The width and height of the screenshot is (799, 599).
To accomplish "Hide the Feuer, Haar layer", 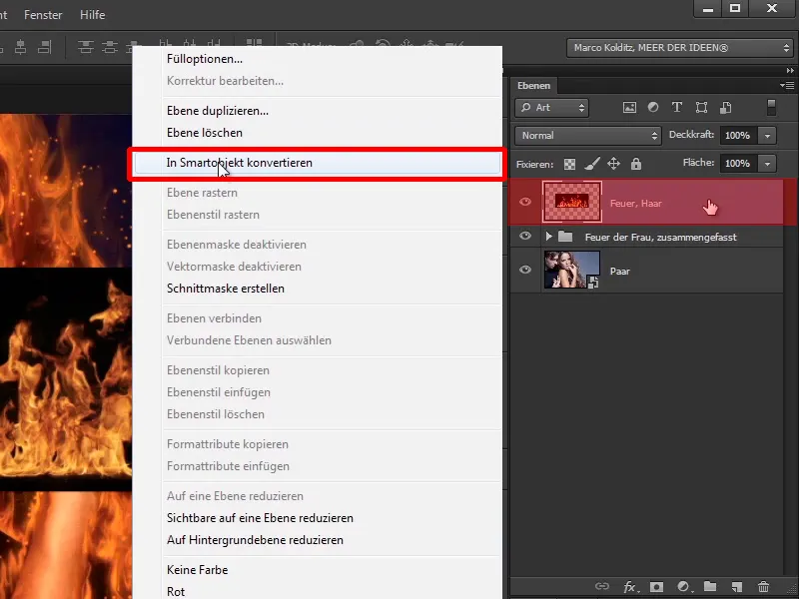I will [x=525, y=203].
